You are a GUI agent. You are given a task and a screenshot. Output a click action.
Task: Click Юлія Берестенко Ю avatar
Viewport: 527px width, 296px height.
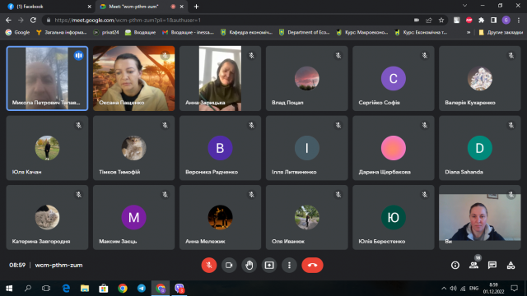click(x=394, y=217)
